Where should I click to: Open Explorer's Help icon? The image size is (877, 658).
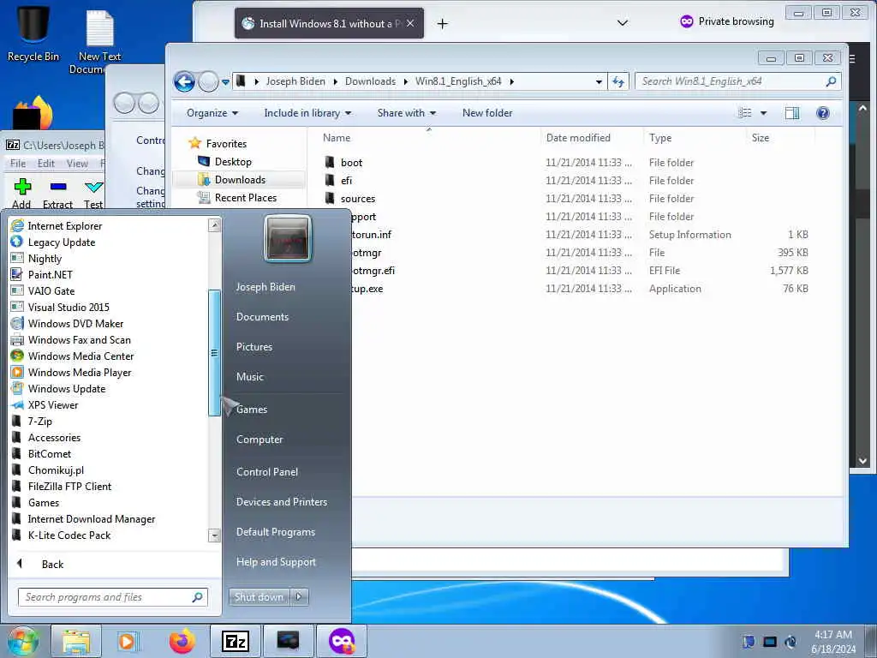pyautogui.click(x=823, y=114)
